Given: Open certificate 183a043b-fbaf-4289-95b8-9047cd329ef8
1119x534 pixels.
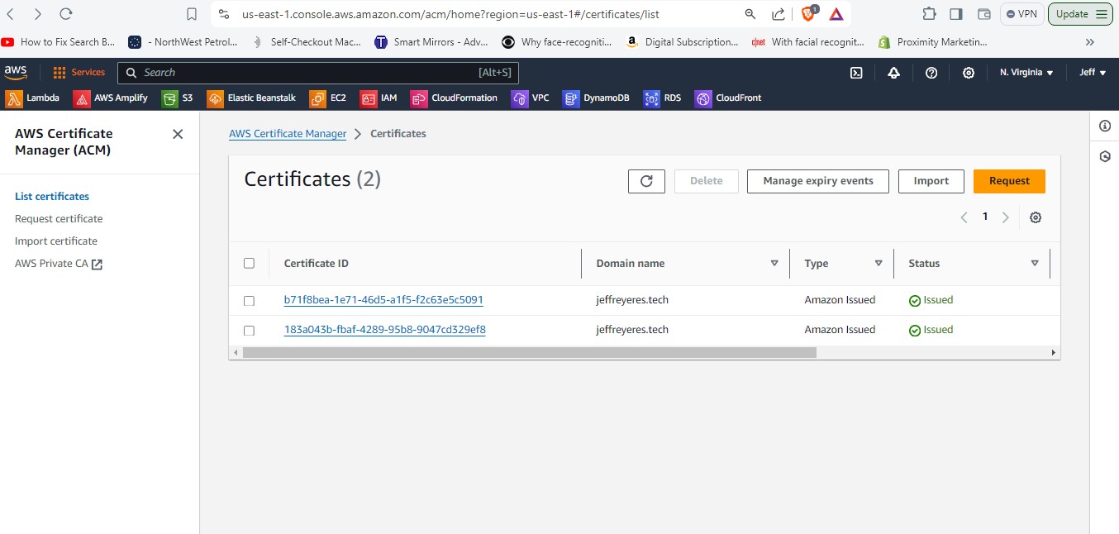Looking at the screenshot, I should [385, 330].
